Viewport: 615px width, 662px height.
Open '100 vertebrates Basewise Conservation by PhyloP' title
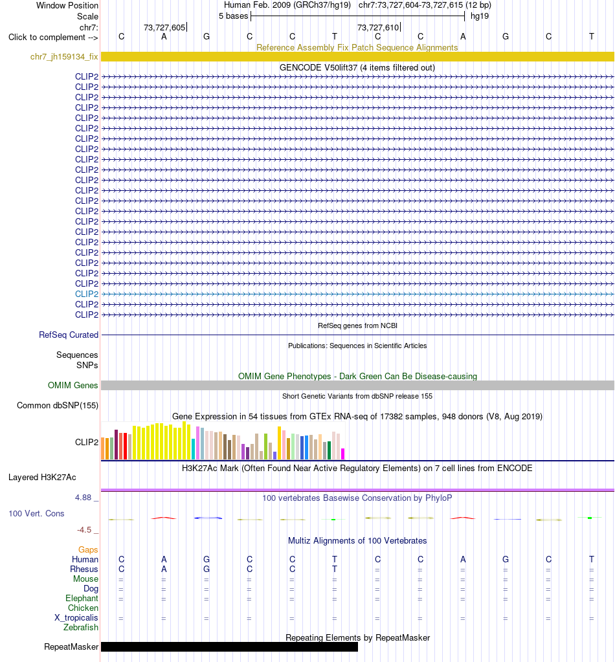(x=357, y=498)
